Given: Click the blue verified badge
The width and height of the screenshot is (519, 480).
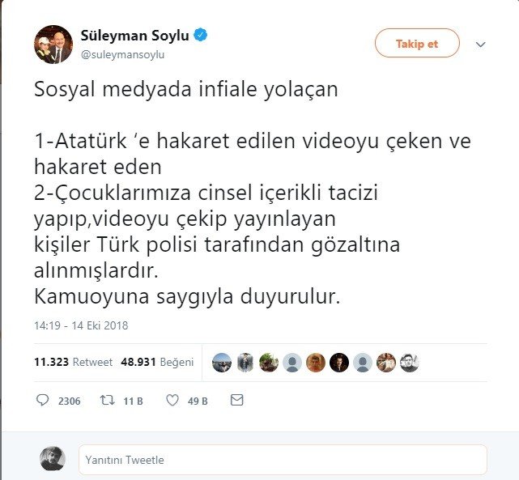Looking at the screenshot, I should (x=200, y=35).
